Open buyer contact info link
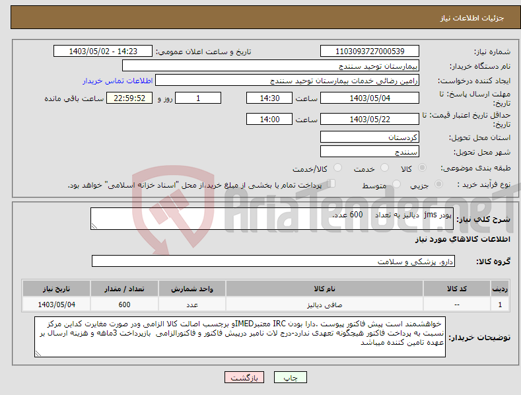The image size is (521, 395). point(118,81)
